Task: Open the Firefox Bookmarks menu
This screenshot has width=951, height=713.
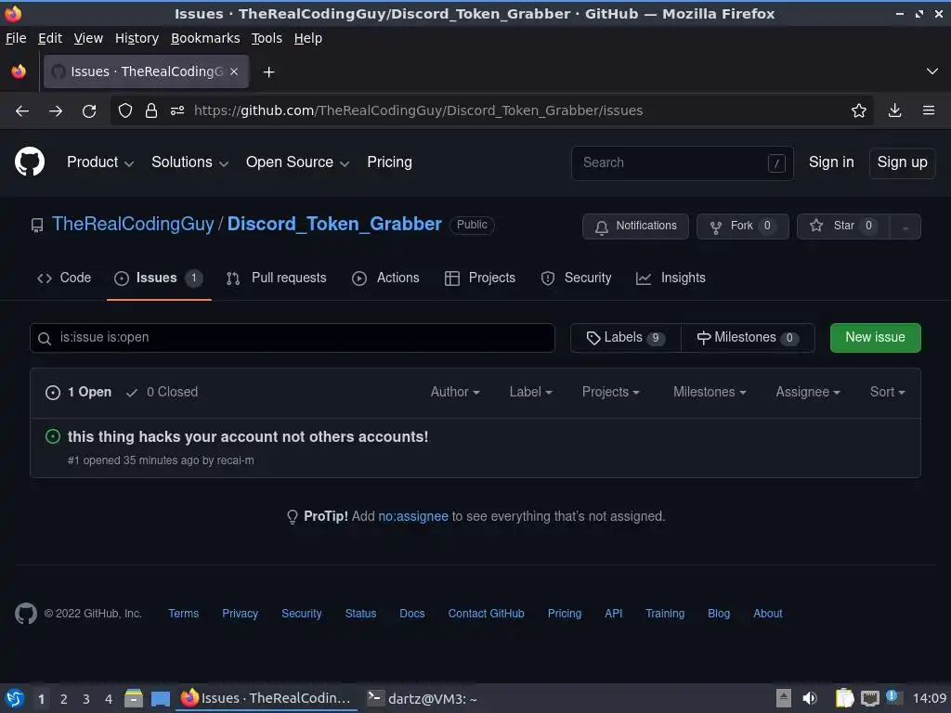Action: (x=205, y=38)
